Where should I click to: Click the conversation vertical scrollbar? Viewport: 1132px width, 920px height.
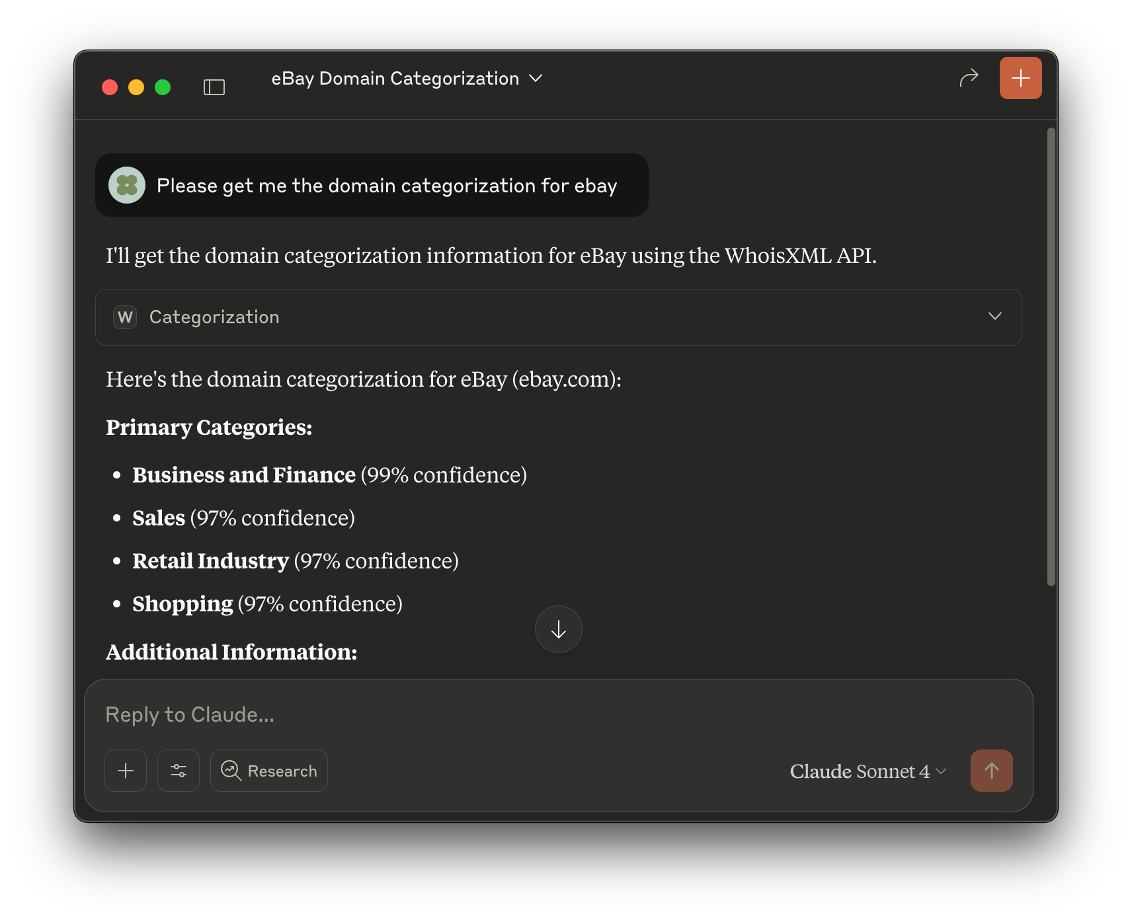(1051, 357)
